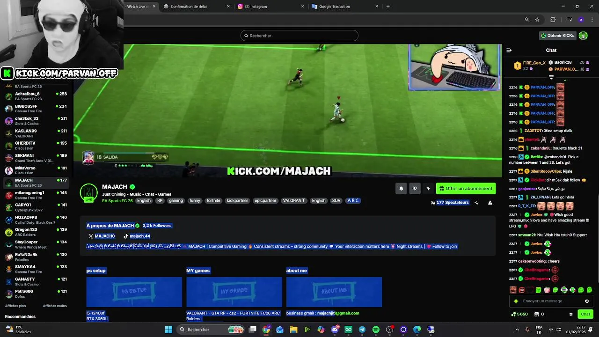Open Spotify from the taskbar
Screen dimensions: 599x337
pos(376,330)
